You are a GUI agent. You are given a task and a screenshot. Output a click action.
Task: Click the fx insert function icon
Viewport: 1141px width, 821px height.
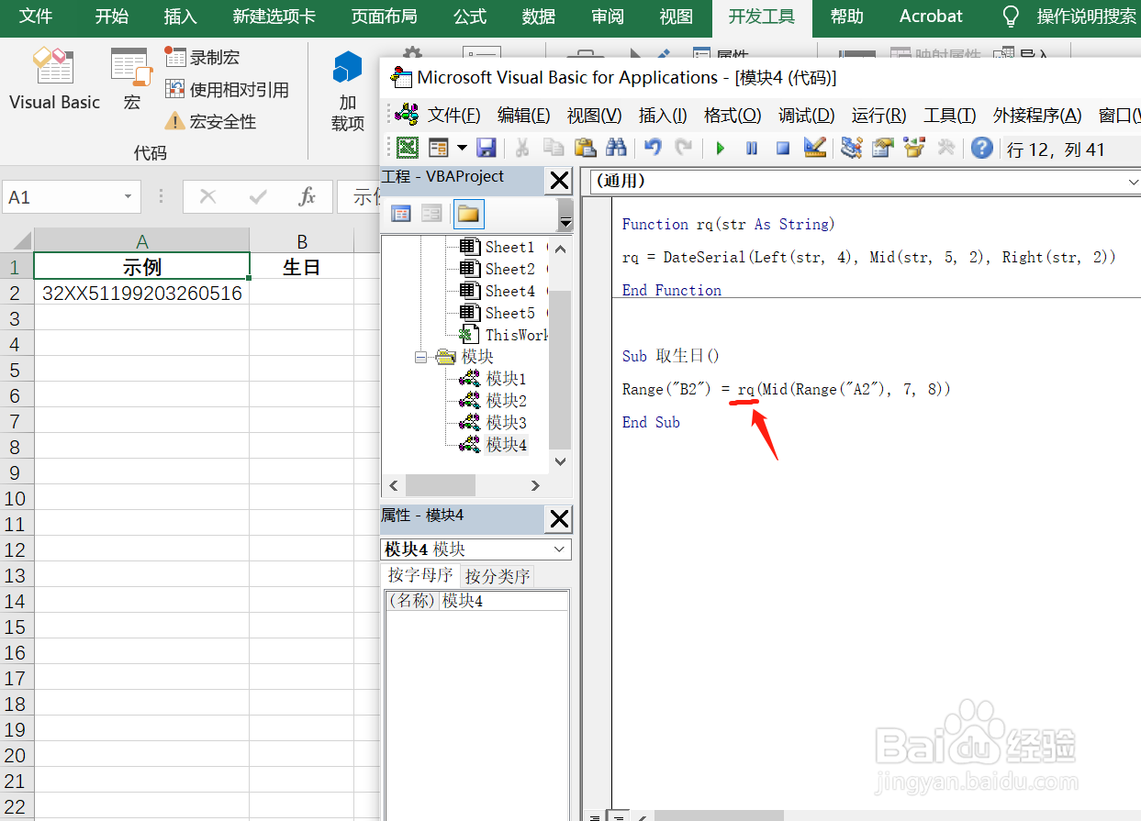pos(308,196)
